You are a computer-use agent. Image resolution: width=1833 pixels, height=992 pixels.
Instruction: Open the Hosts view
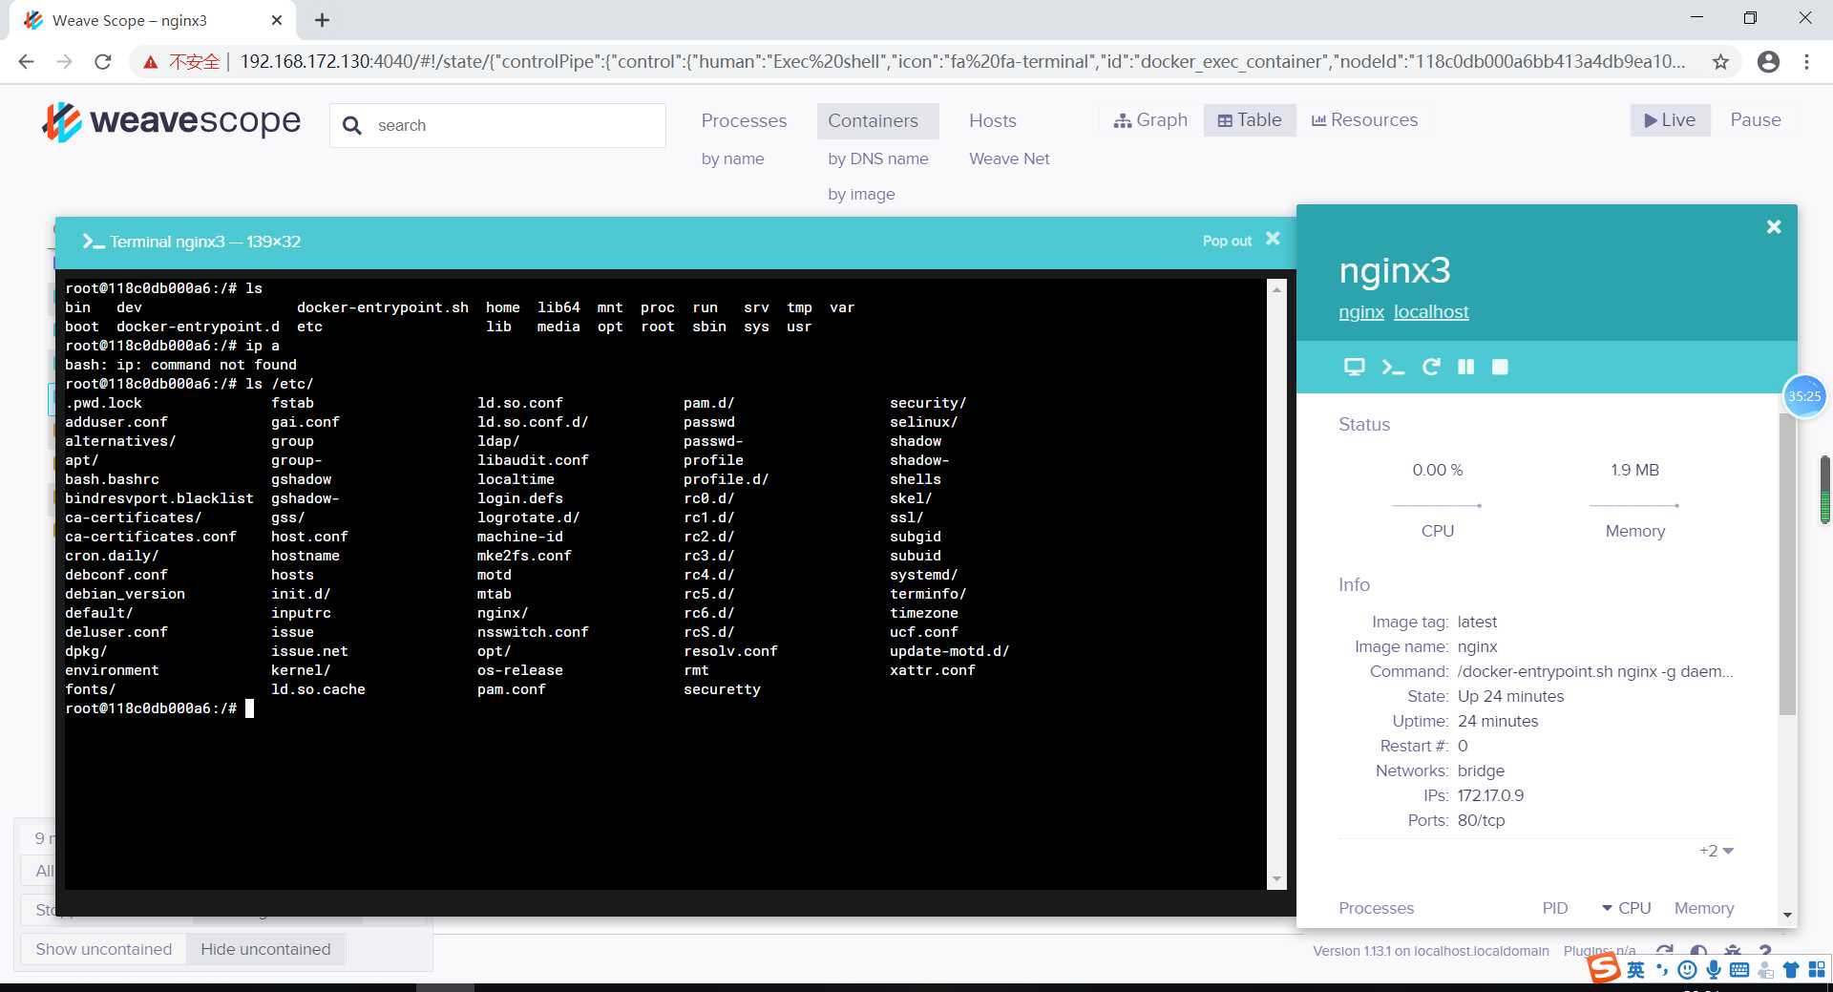pos(992,120)
